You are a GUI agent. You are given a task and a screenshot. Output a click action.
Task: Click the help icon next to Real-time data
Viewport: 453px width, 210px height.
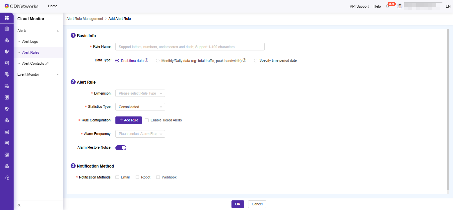point(147,60)
